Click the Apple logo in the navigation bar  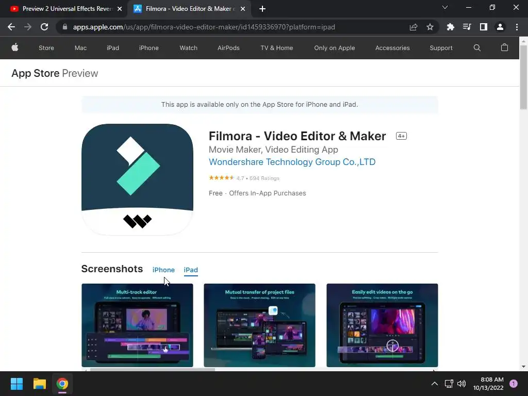coord(15,47)
